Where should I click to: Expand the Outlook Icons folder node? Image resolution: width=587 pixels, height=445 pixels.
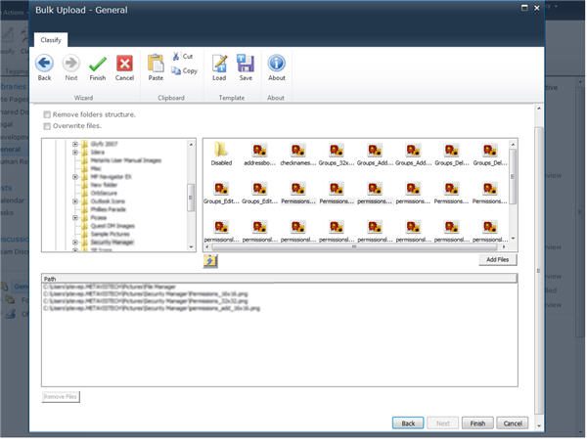coord(75,201)
